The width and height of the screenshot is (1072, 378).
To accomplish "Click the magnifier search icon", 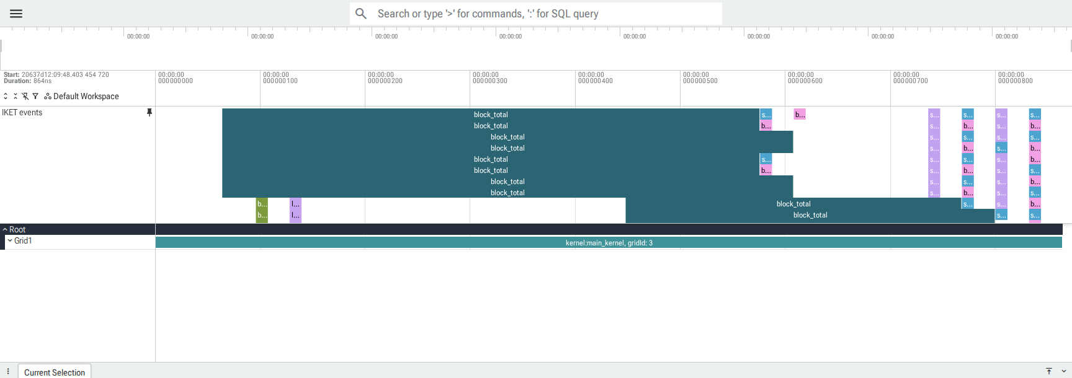I will pos(361,14).
